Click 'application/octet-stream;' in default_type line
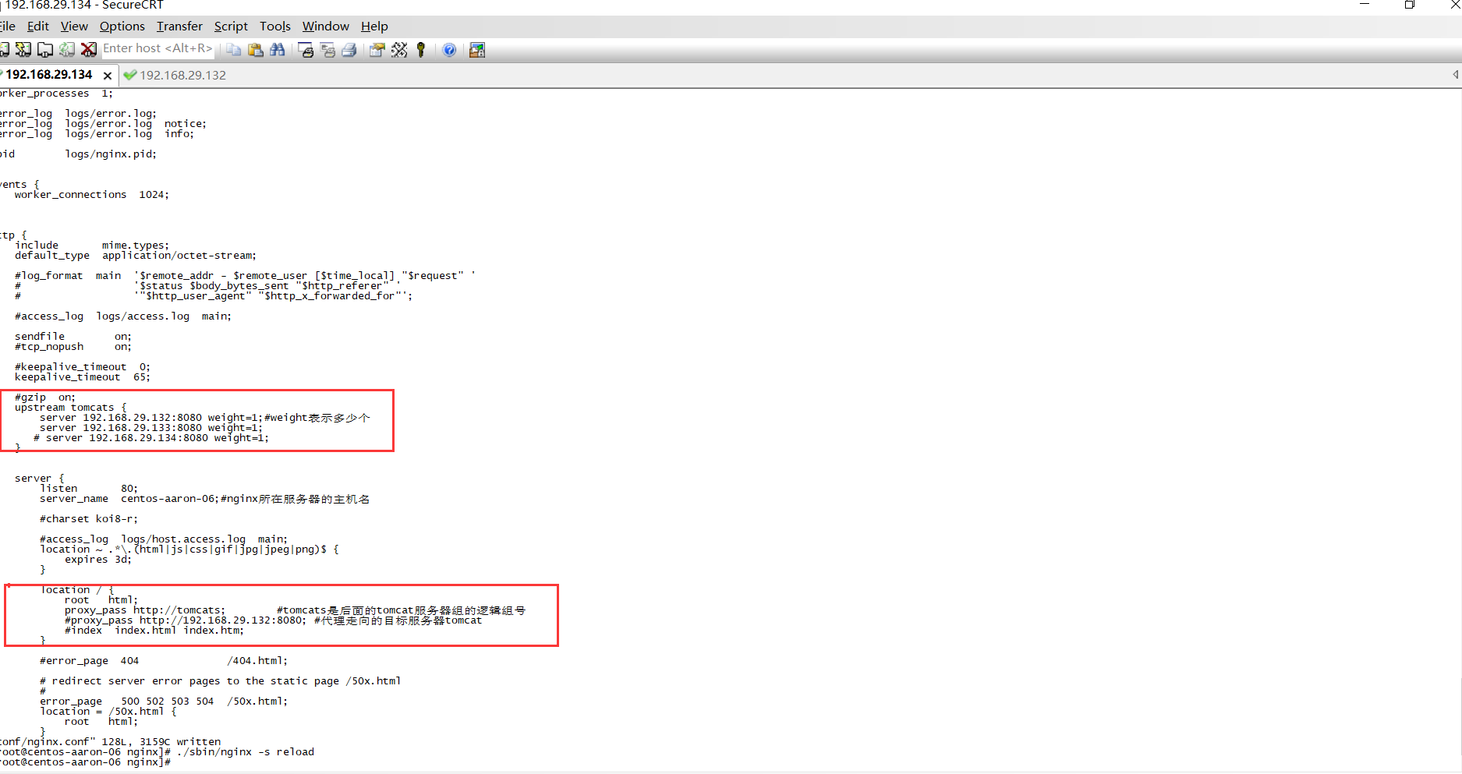Screen dimensions: 1462x774 (x=179, y=256)
